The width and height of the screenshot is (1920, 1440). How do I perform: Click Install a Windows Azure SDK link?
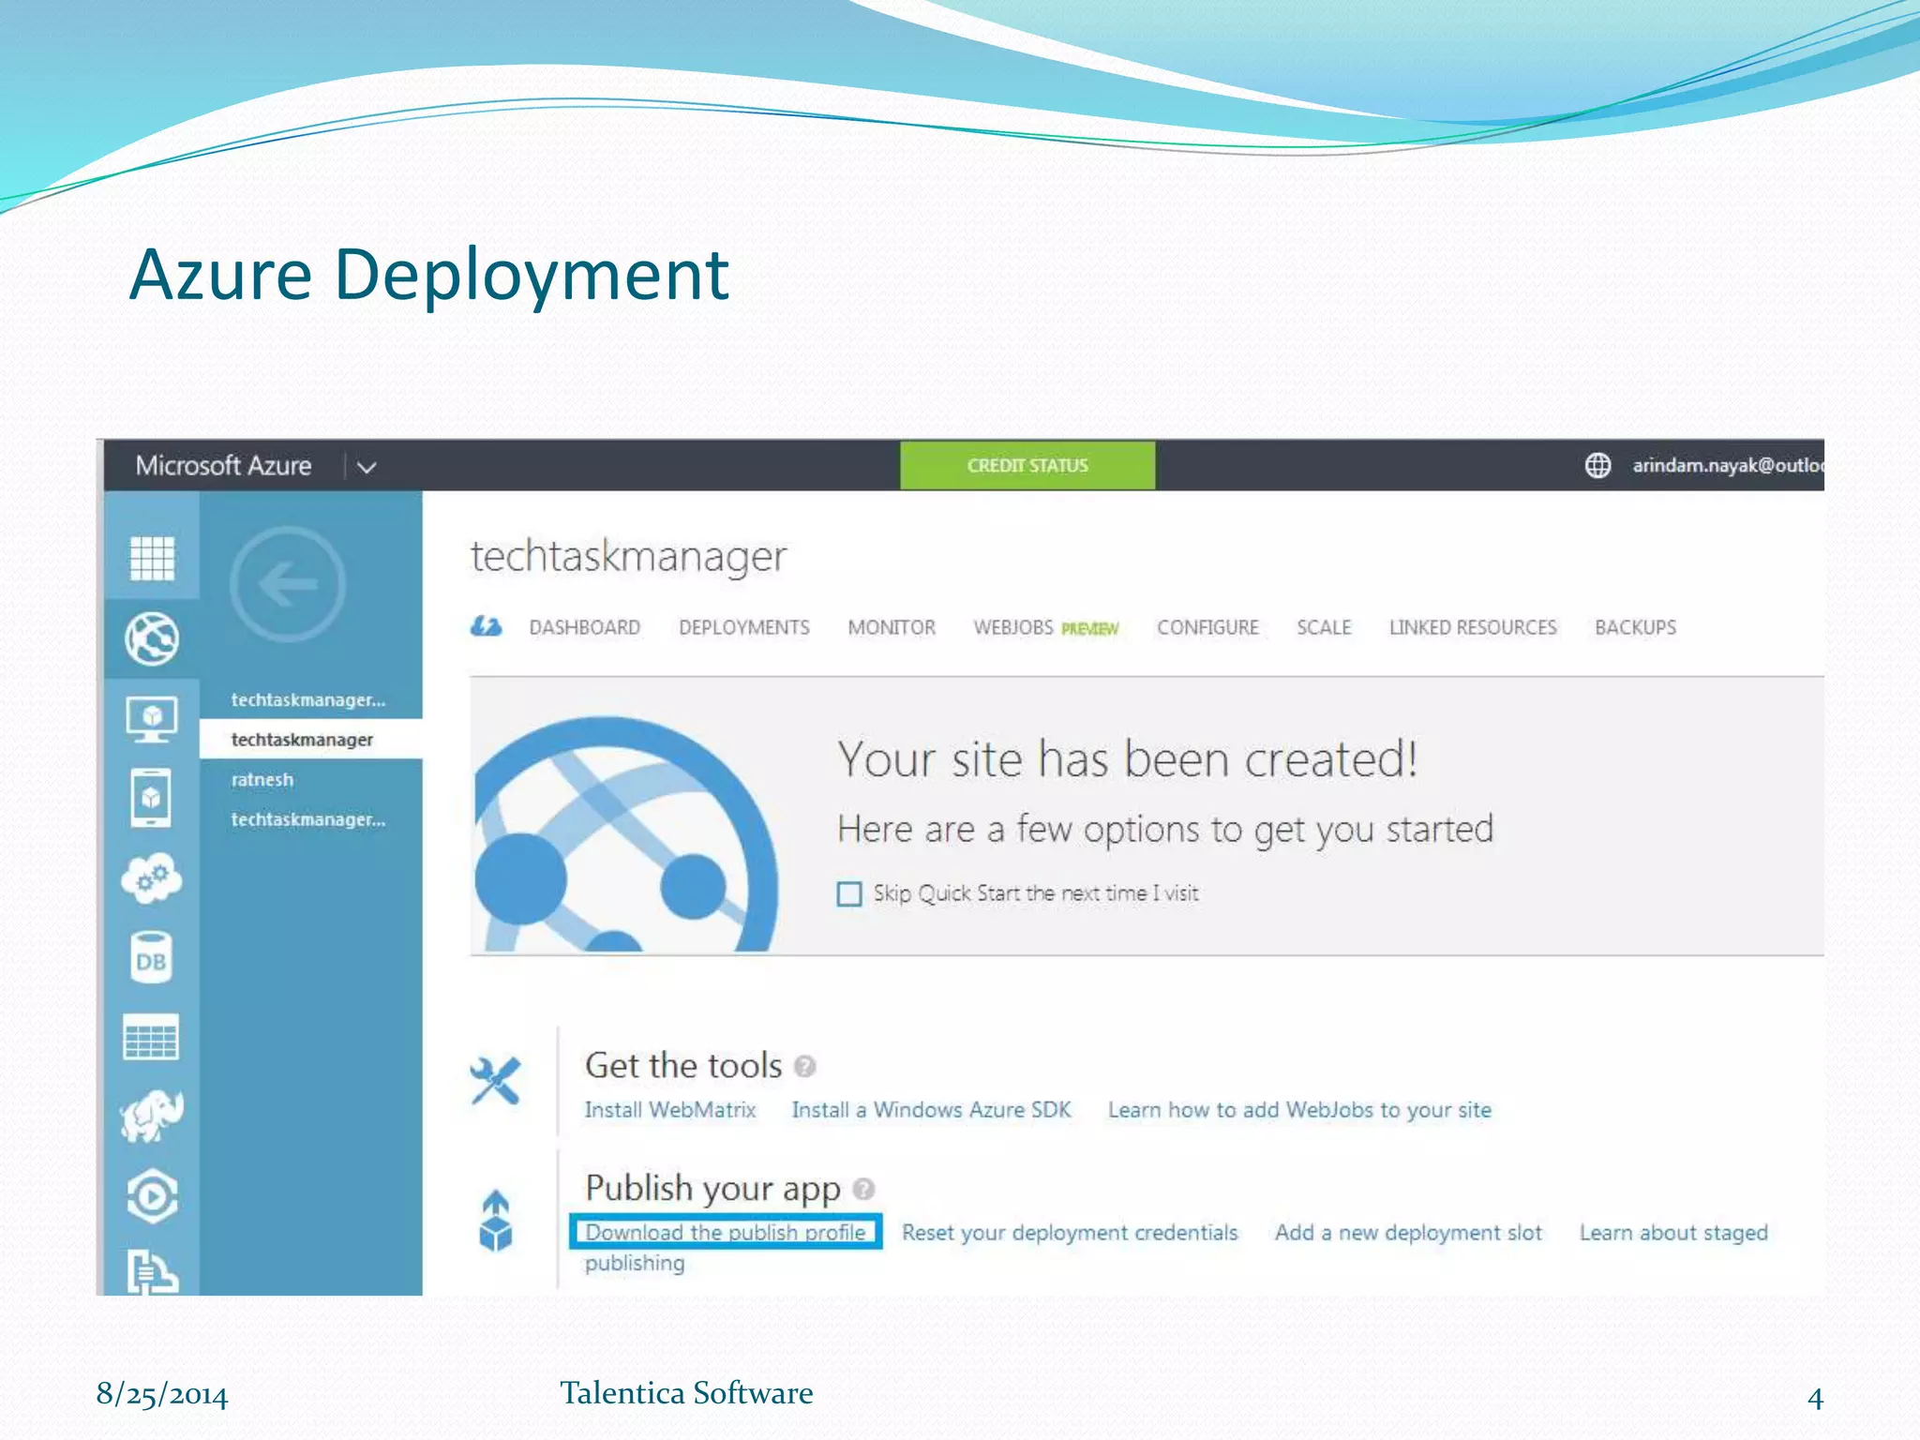pos(931,1110)
